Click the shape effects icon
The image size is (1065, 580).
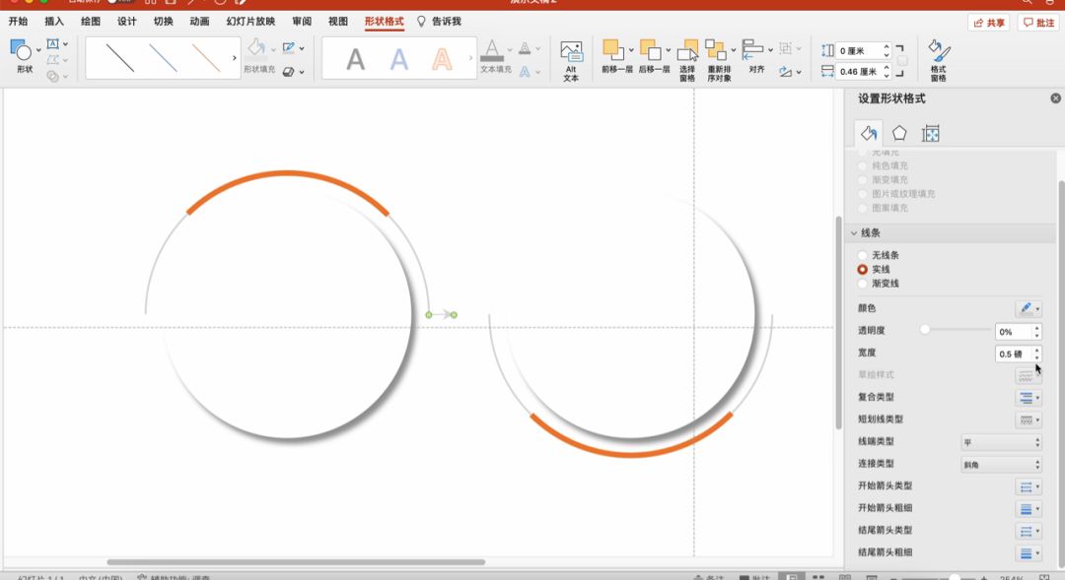tap(289, 71)
